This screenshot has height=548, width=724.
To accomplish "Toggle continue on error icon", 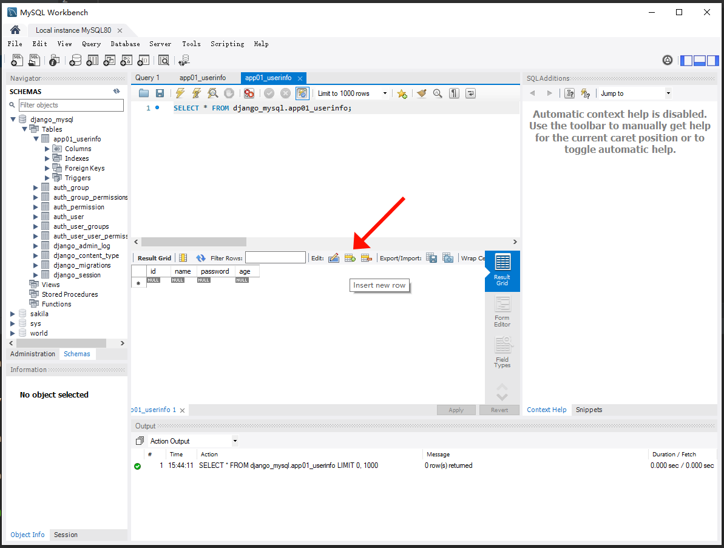I will [x=249, y=93].
